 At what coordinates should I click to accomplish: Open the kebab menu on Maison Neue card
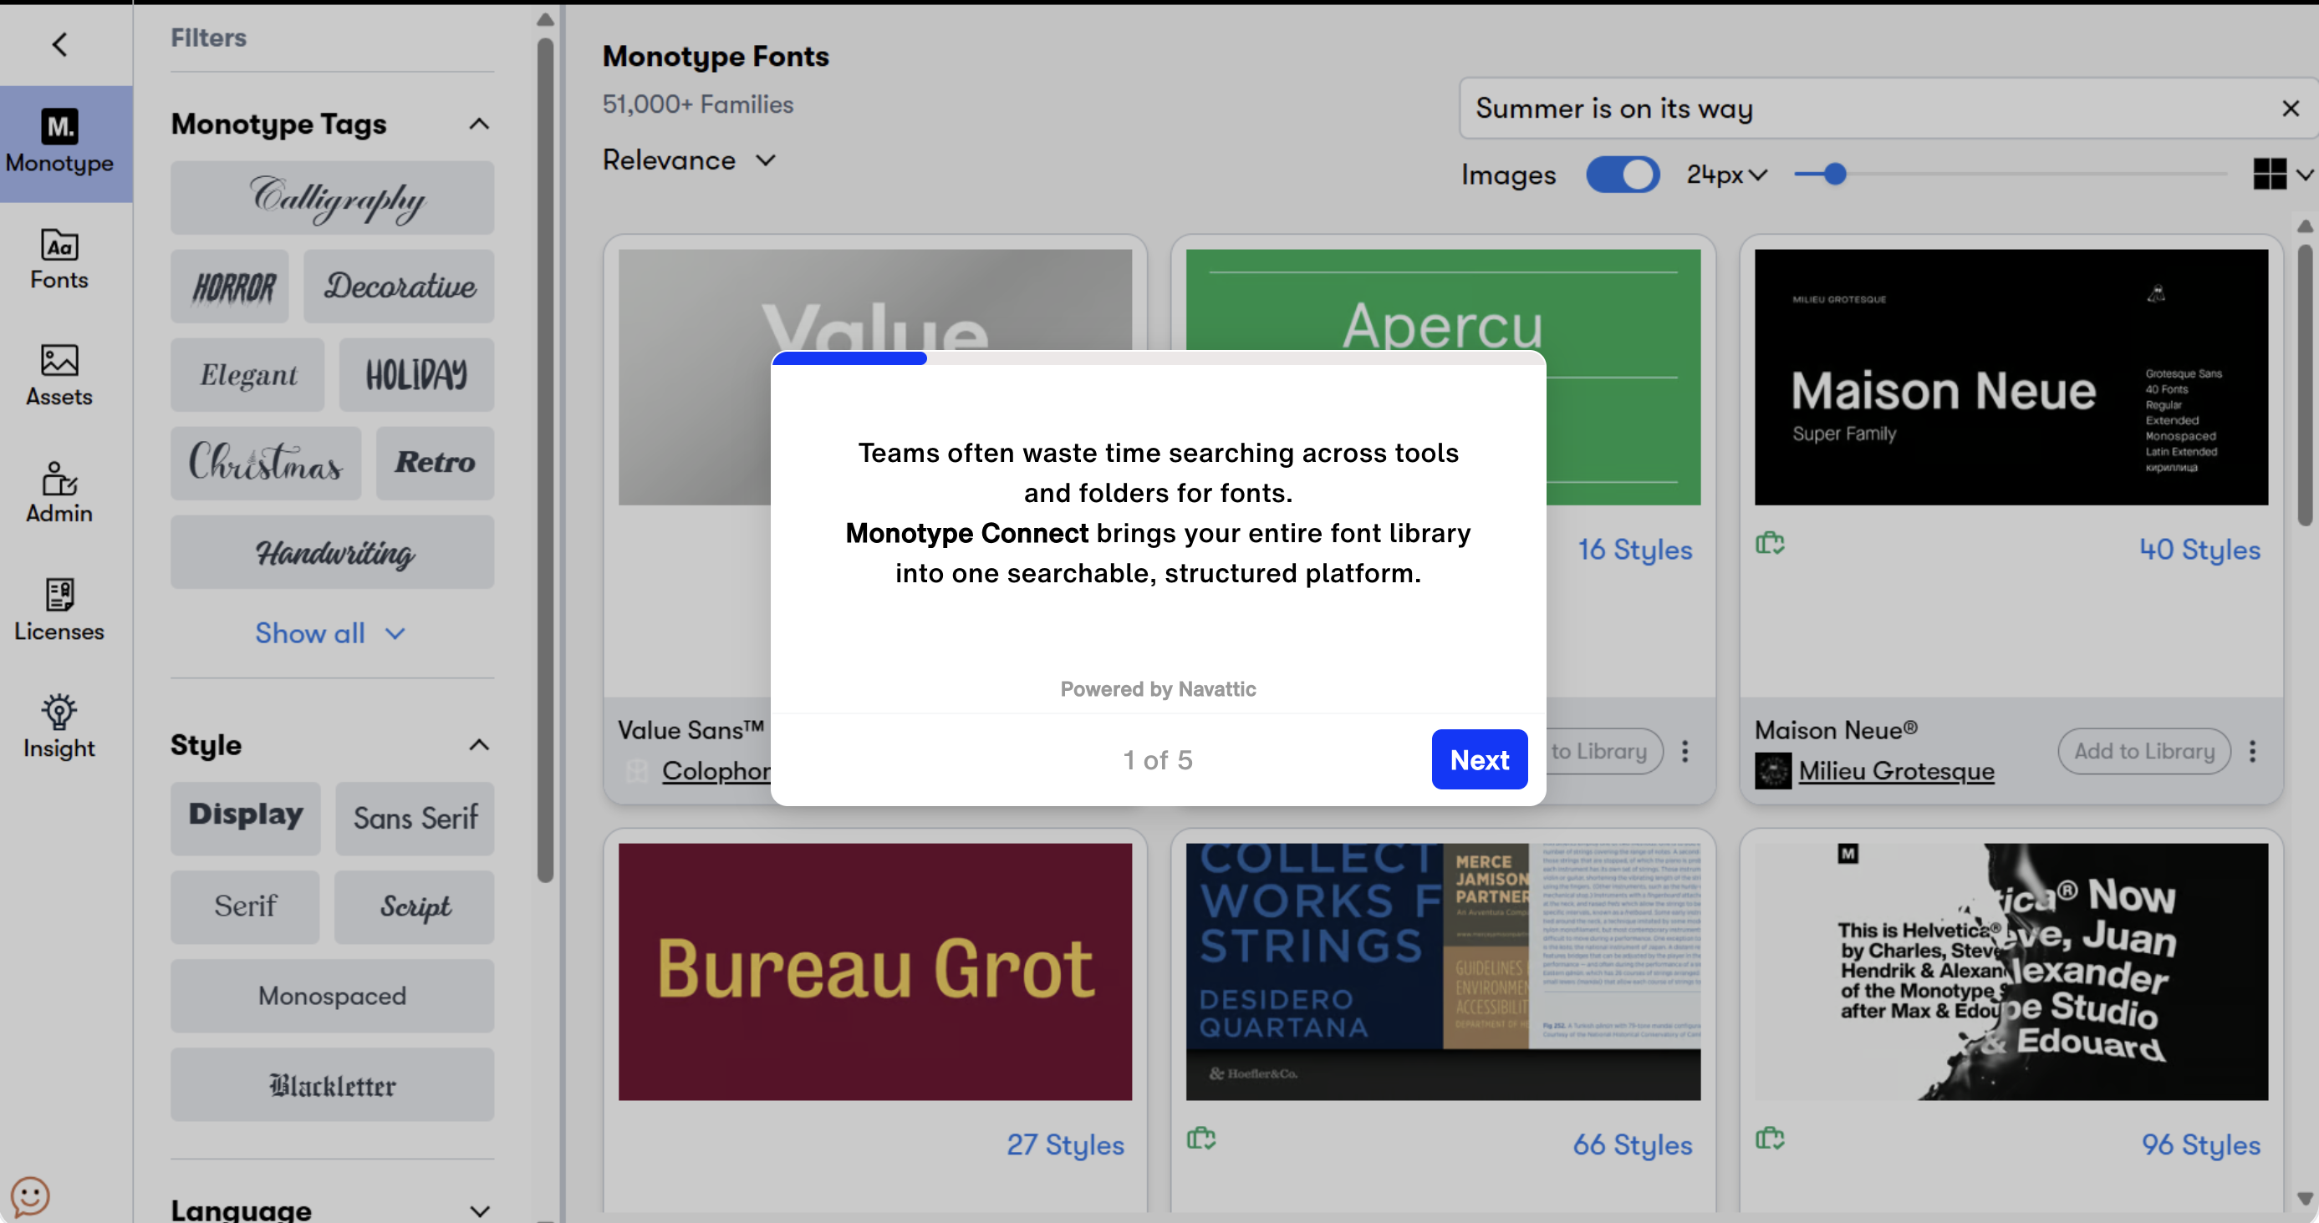[x=2253, y=752]
